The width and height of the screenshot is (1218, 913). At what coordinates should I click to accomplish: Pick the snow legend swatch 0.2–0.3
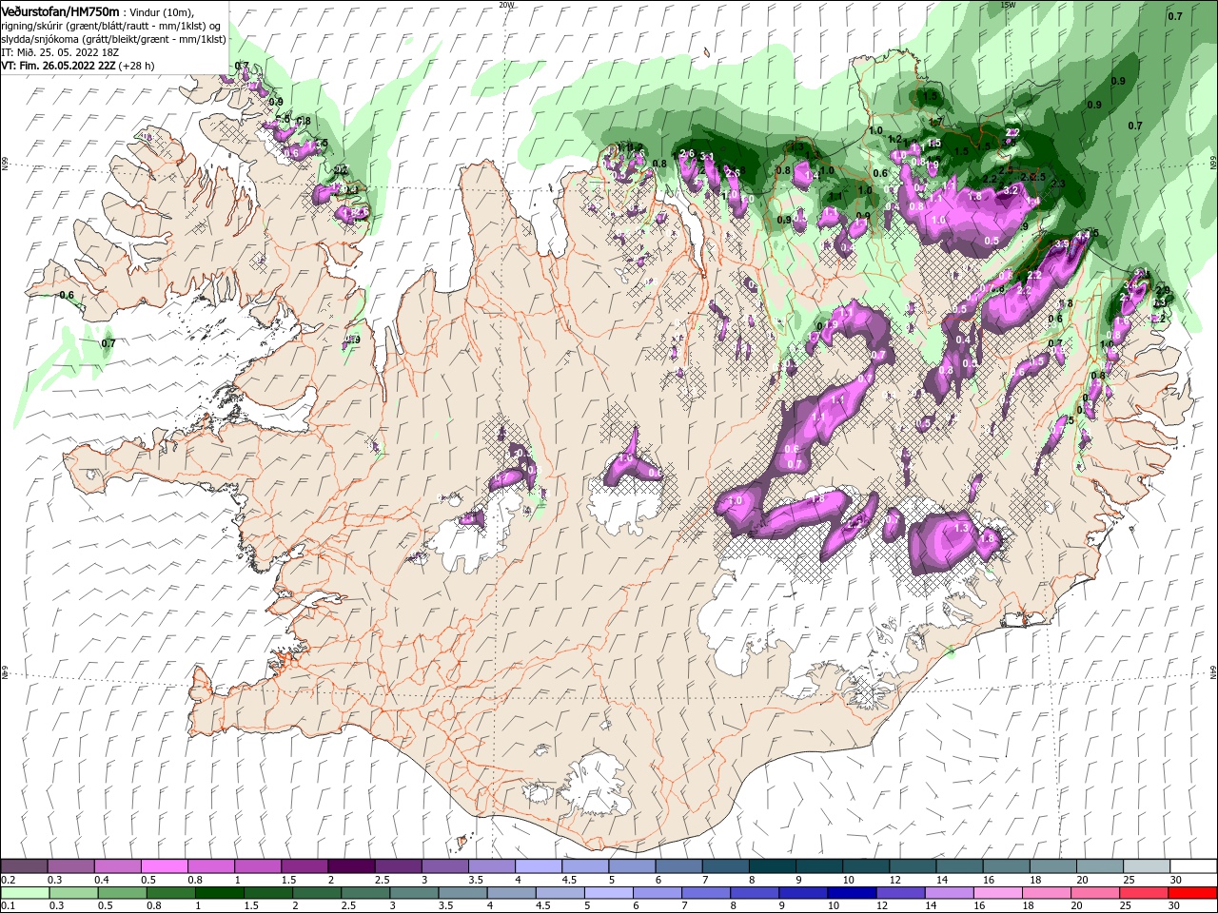(x=25, y=866)
